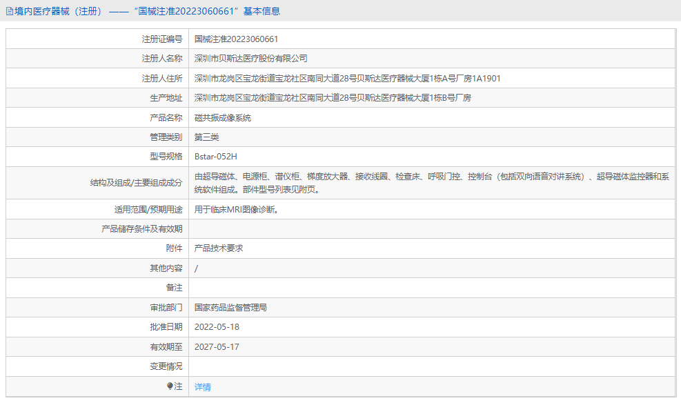Image resolution: width=681 pixels, height=403 pixels.
Task: Click the 结构及组成/主要组成成分 label
Action: click(134, 182)
